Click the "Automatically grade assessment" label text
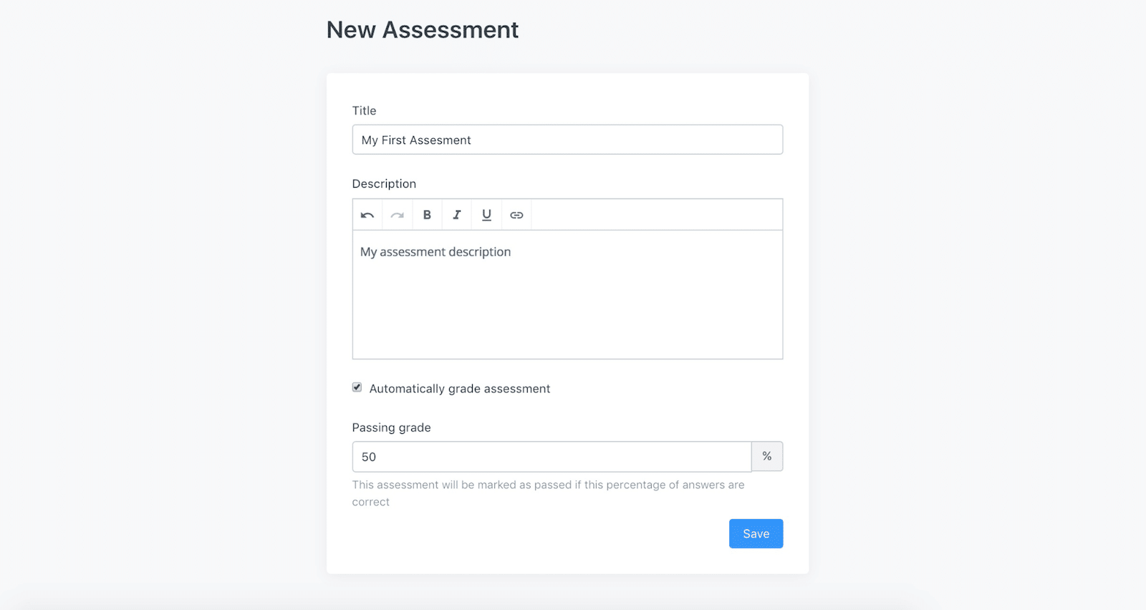Image resolution: width=1146 pixels, height=610 pixels. (460, 389)
